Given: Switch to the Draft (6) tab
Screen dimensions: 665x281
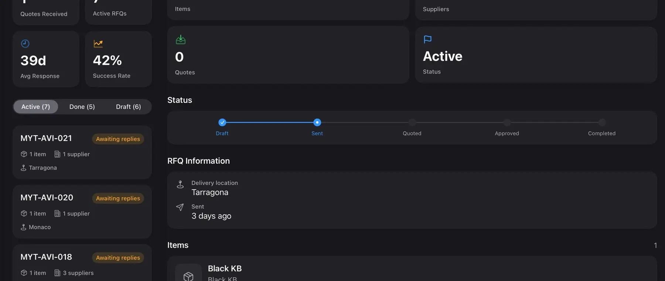Looking at the screenshot, I should point(128,106).
